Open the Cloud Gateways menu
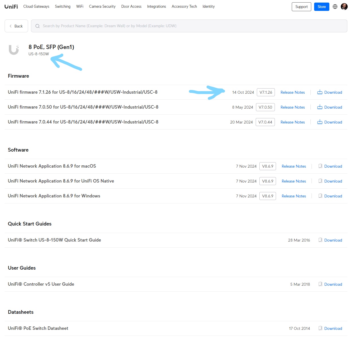This screenshot has width=360, height=343. (36, 7)
